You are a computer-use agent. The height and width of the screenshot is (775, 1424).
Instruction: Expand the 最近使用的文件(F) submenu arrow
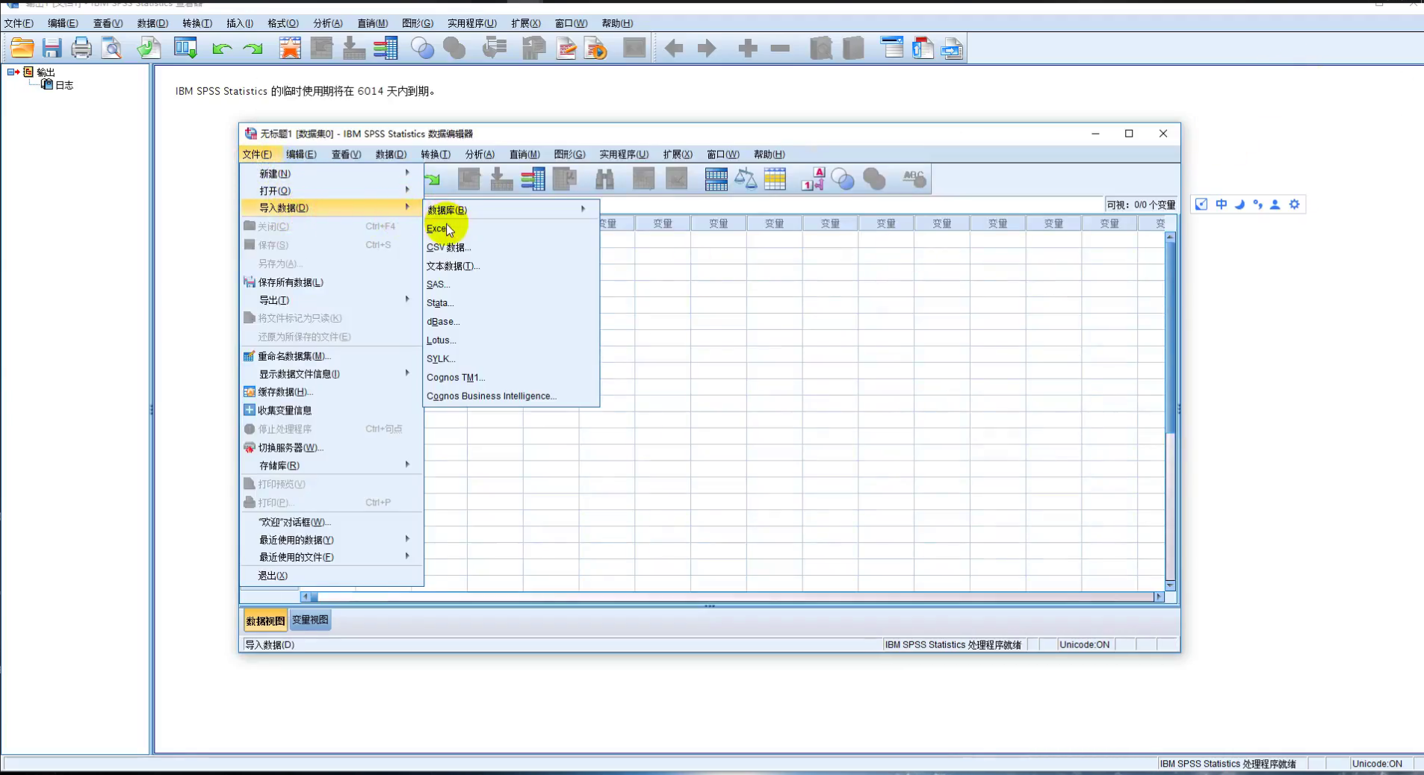(407, 556)
